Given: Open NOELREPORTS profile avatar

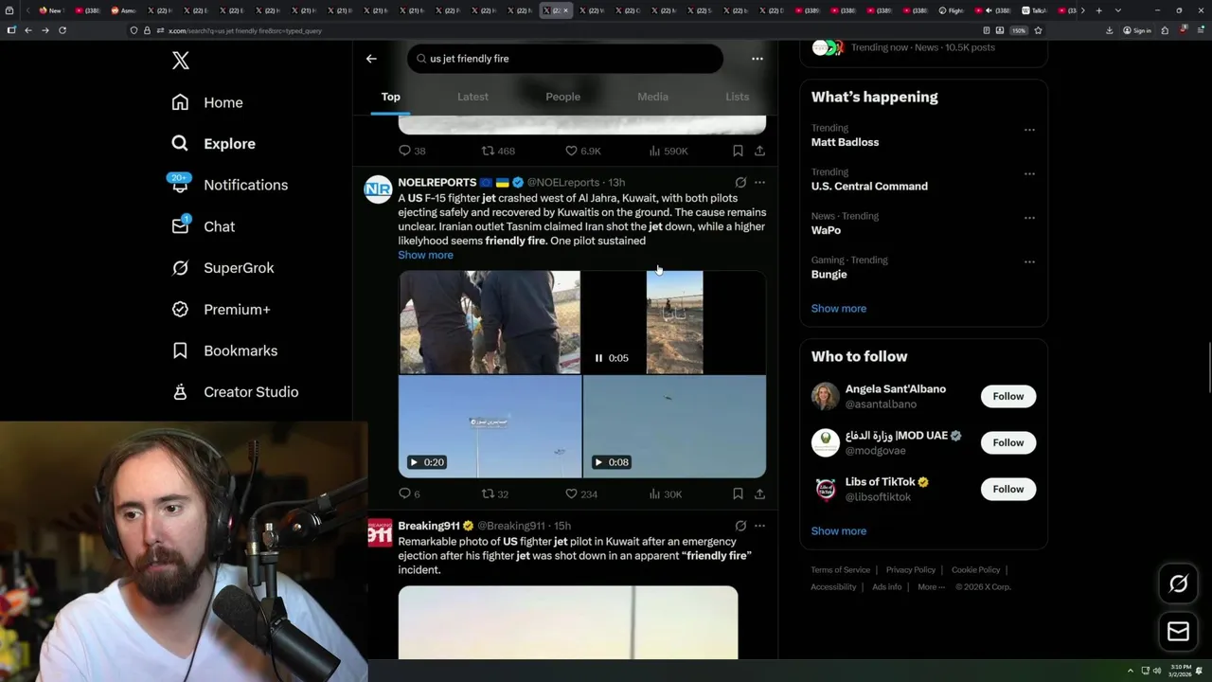Looking at the screenshot, I should [x=378, y=189].
